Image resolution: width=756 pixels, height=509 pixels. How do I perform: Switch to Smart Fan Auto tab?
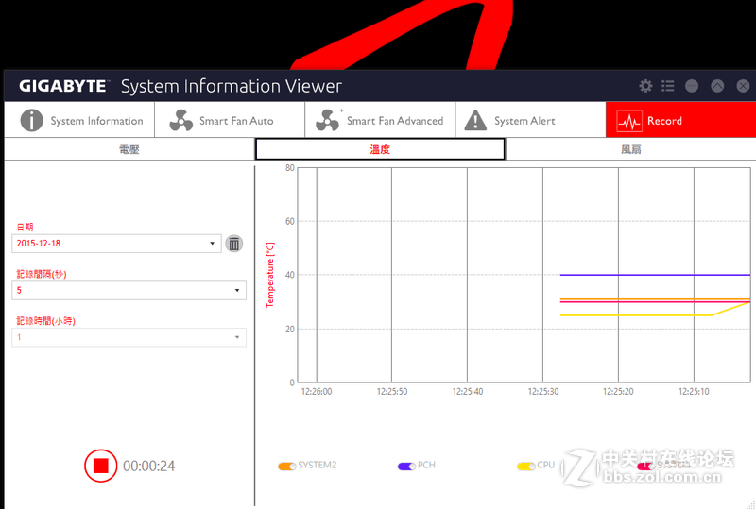230,120
